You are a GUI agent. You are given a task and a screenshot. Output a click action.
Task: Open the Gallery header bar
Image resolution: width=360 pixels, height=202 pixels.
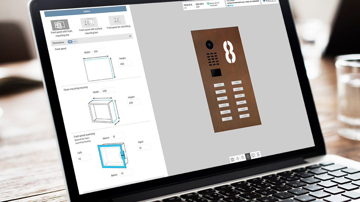click(x=86, y=12)
